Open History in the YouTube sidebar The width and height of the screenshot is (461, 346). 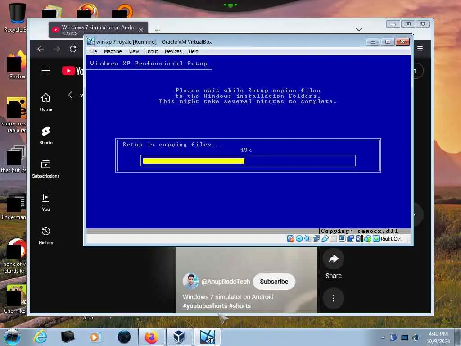click(46, 235)
